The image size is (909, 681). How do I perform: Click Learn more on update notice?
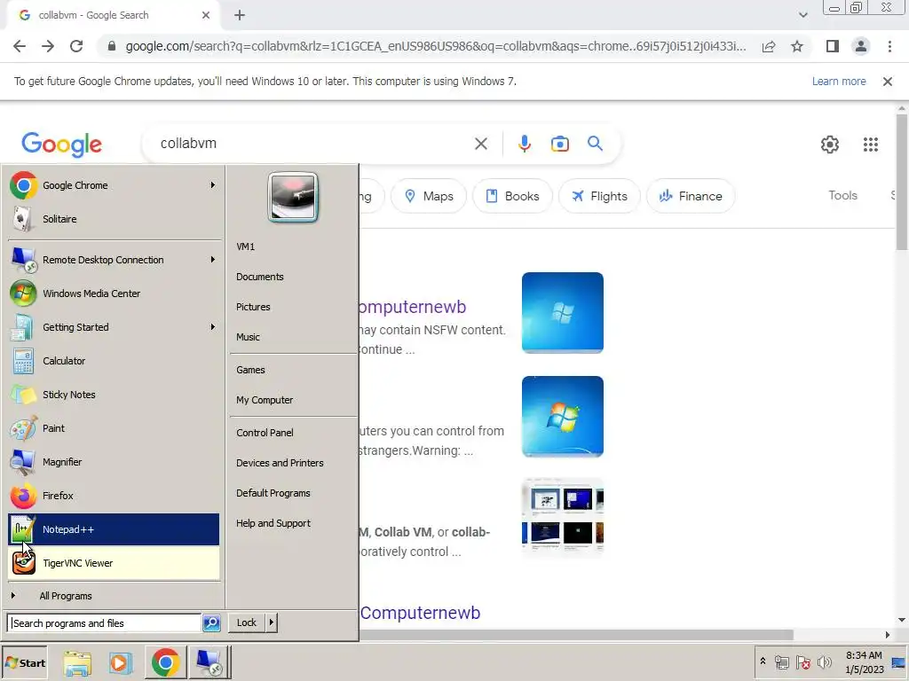pyautogui.click(x=839, y=82)
